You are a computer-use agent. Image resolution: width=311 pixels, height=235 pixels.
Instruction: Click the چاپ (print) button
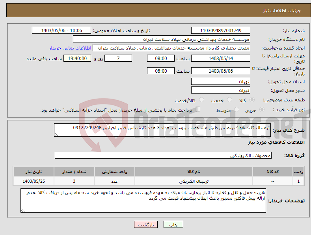pyautogui.click(x=173, y=224)
